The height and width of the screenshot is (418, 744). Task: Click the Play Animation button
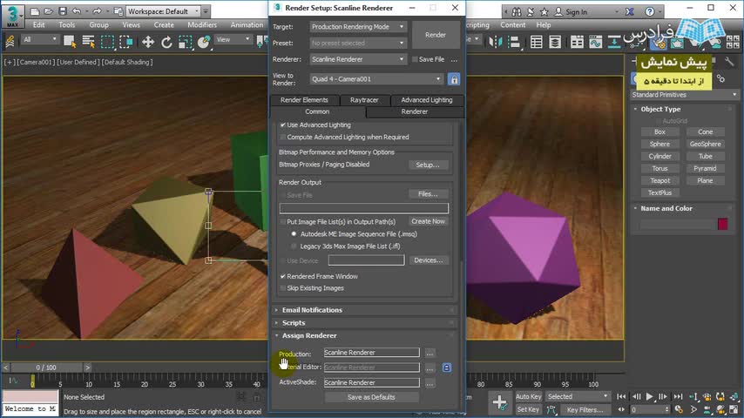coord(650,396)
